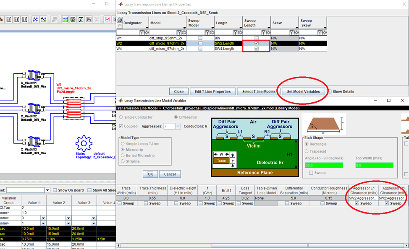
Task: Click the Set Model Variables button
Action: (x=303, y=91)
